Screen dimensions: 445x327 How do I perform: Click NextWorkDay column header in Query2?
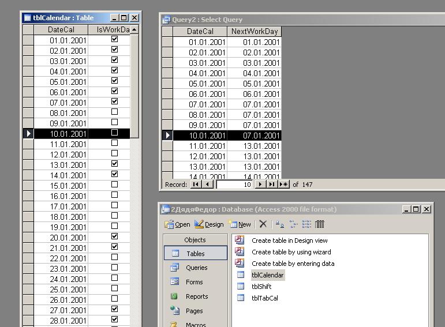(255, 32)
